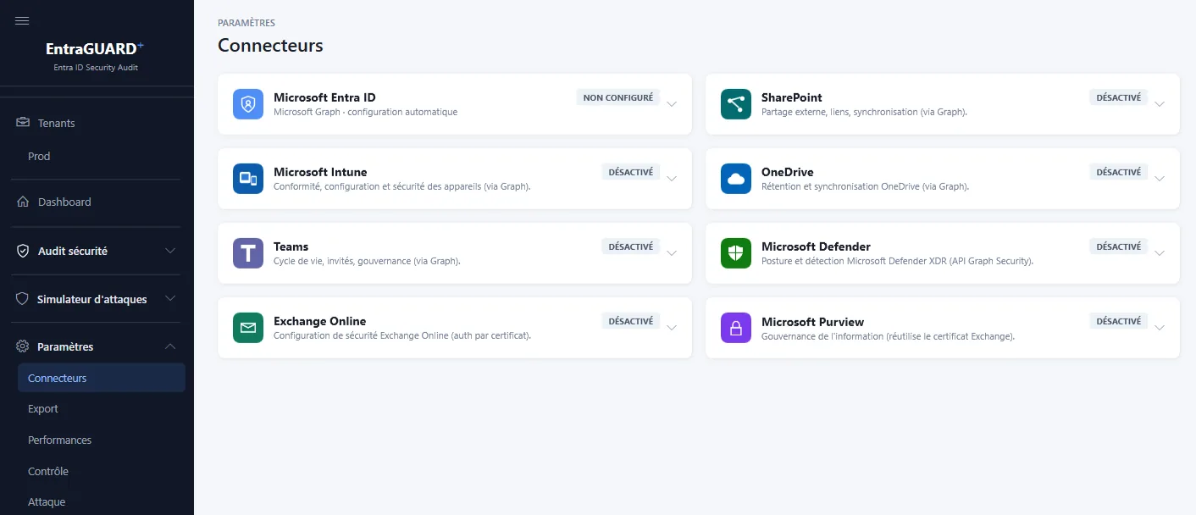
Task: Click the EntraGUARD+ logo
Action: tap(95, 49)
